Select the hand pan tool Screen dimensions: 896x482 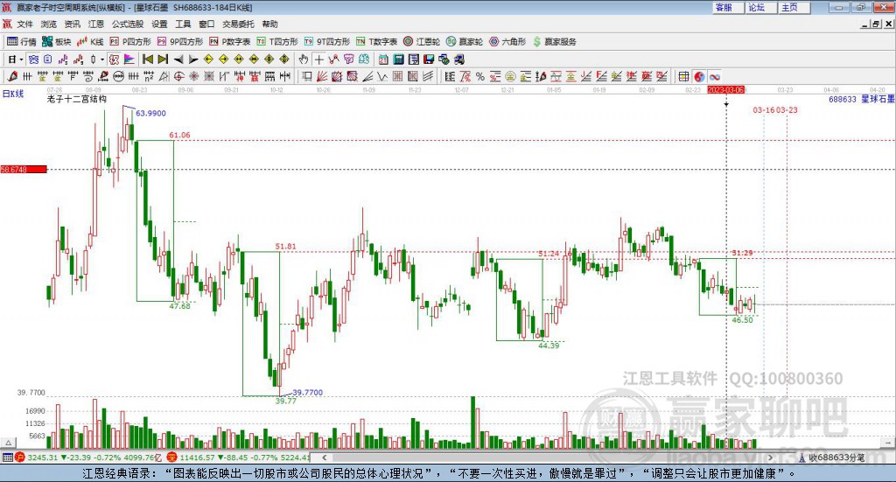[304, 59]
